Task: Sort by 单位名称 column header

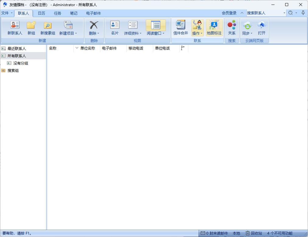Action: 88,48
